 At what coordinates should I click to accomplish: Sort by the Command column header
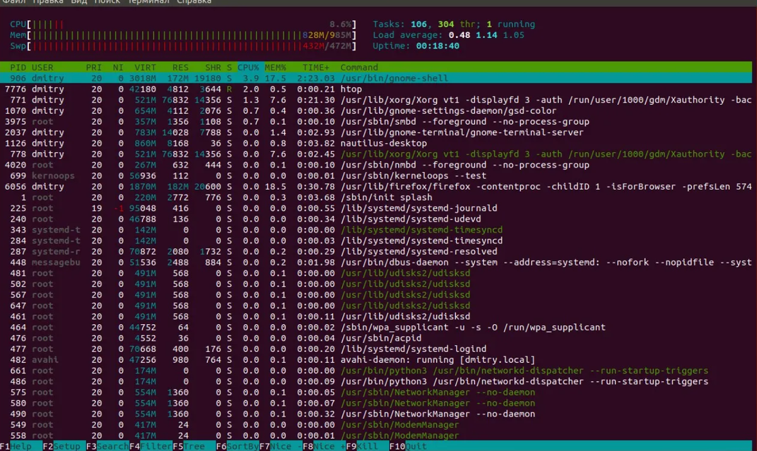[x=359, y=67]
